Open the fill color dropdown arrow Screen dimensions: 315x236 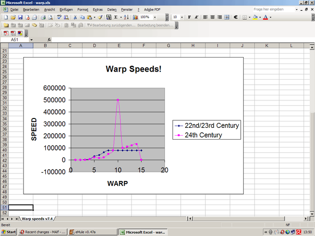(x=260, y=17)
